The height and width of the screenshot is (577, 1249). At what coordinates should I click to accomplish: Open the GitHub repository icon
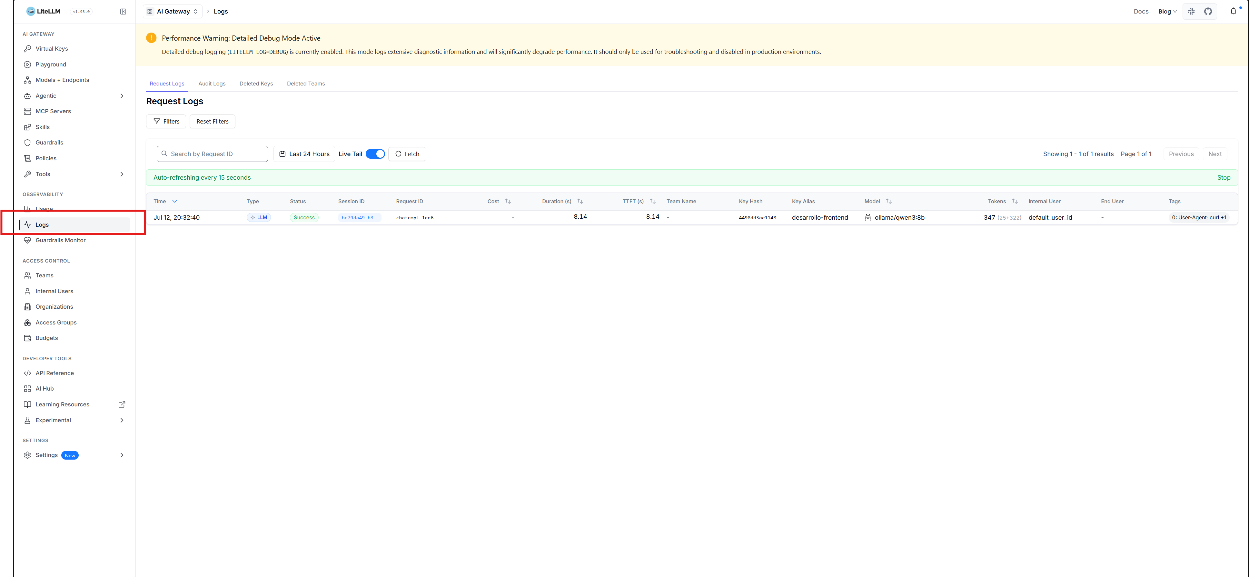click(1208, 12)
